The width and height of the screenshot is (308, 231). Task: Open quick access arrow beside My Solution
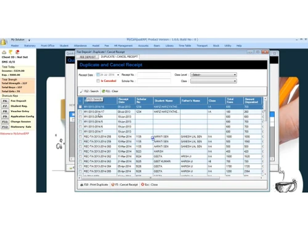point(29,40)
